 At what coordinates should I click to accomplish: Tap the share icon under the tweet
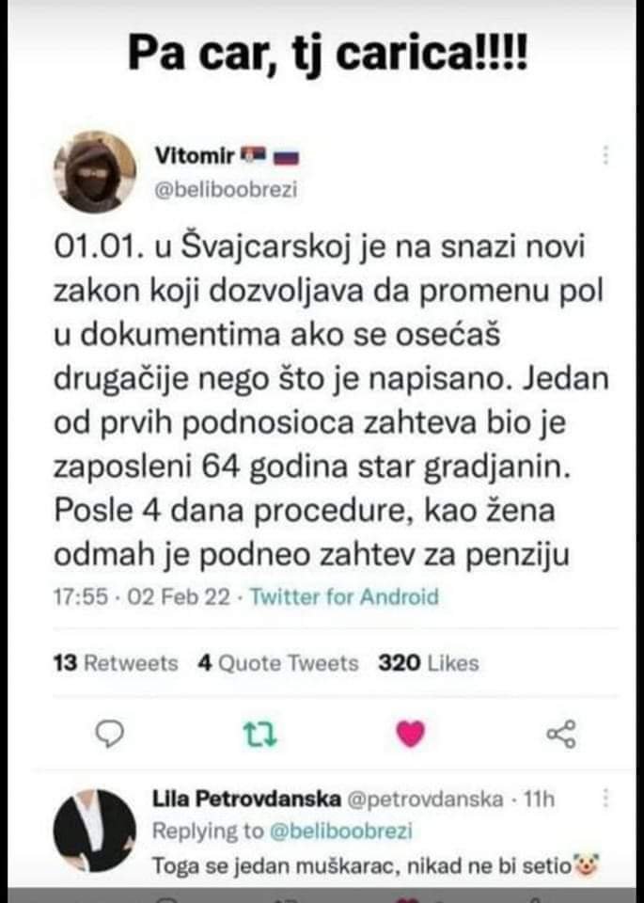click(x=561, y=734)
